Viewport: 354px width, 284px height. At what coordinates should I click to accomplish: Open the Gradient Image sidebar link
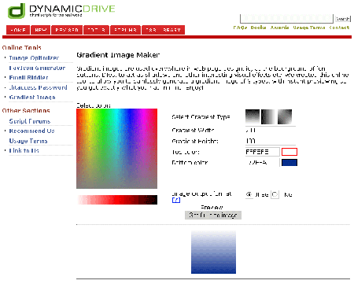point(32,98)
